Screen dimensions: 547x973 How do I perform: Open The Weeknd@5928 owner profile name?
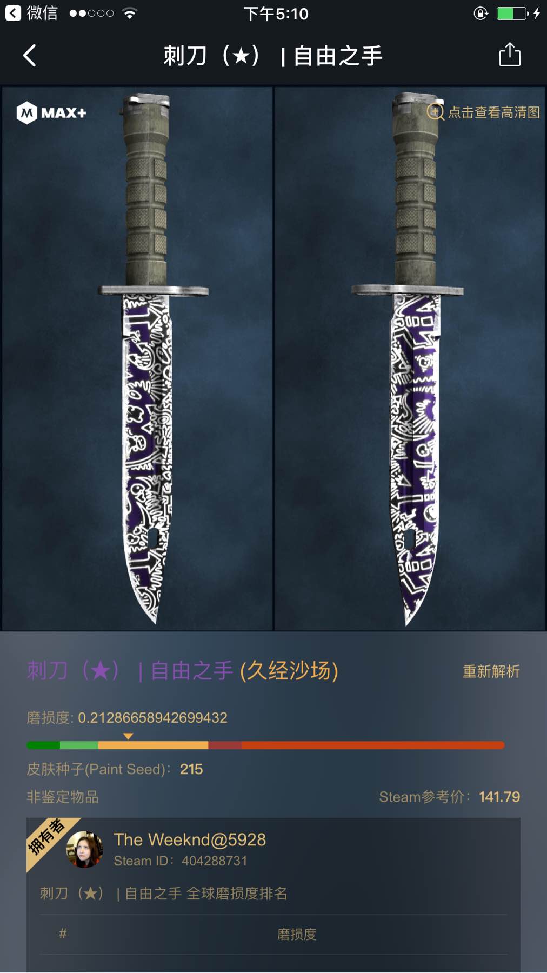(190, 839)
